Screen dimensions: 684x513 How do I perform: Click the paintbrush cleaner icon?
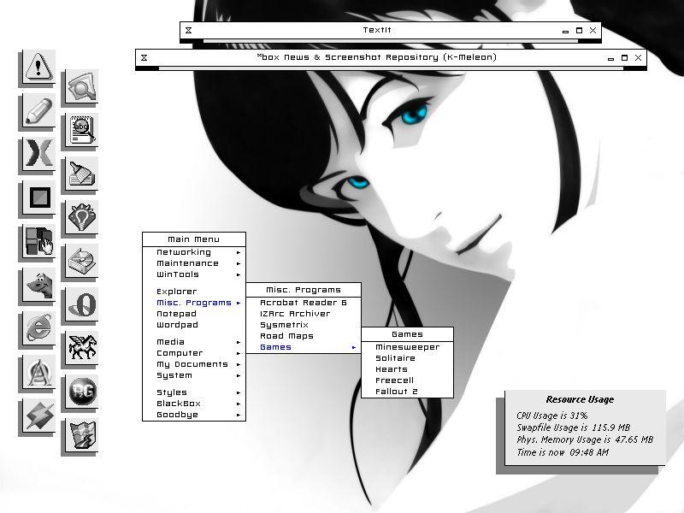tap(81, 174)
